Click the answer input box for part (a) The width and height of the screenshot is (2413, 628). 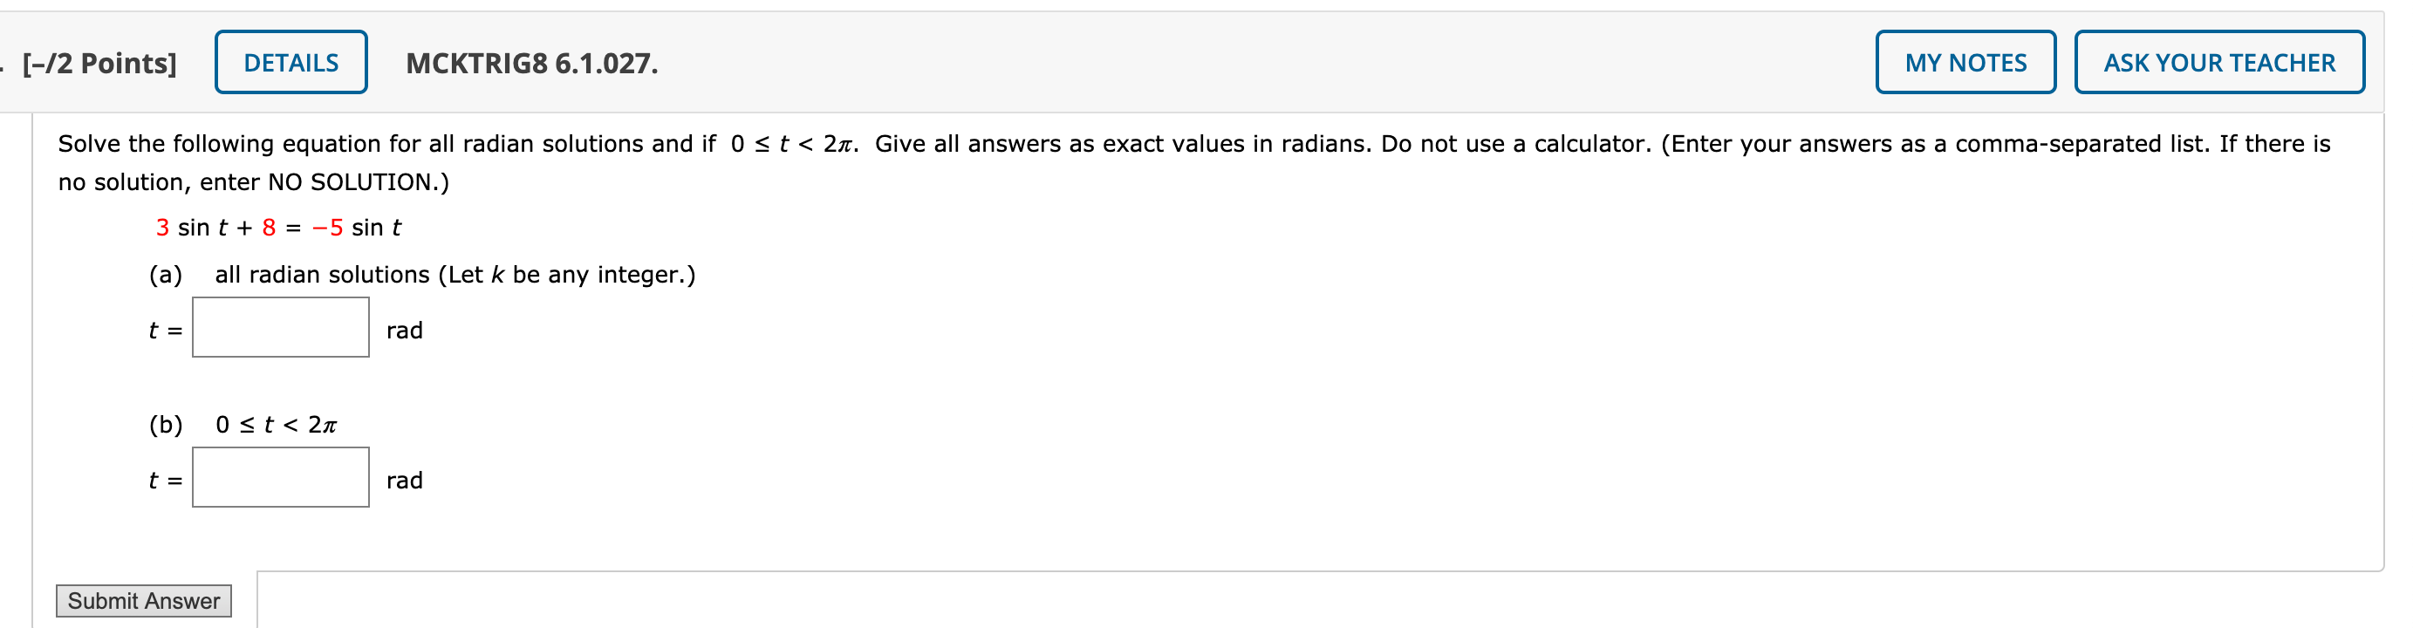pyautogui.click(x=279, y=330)
